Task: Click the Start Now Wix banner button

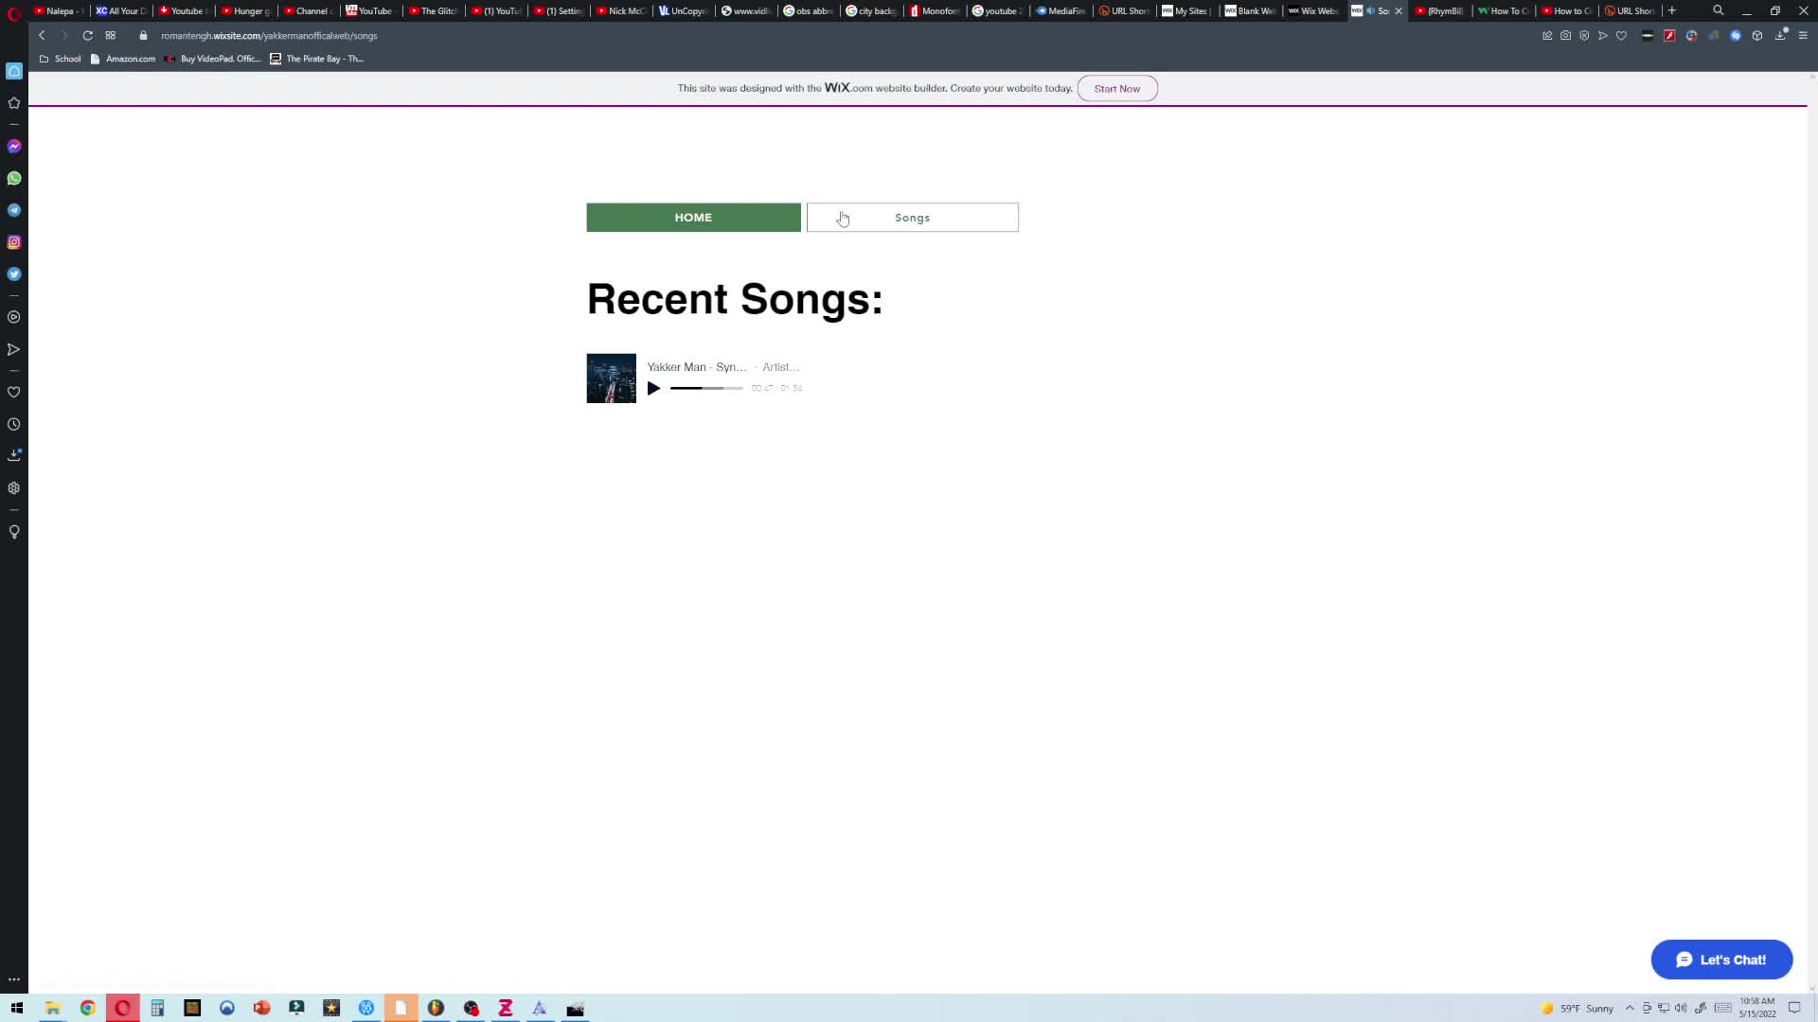Action: click(x=1117, y=89)
